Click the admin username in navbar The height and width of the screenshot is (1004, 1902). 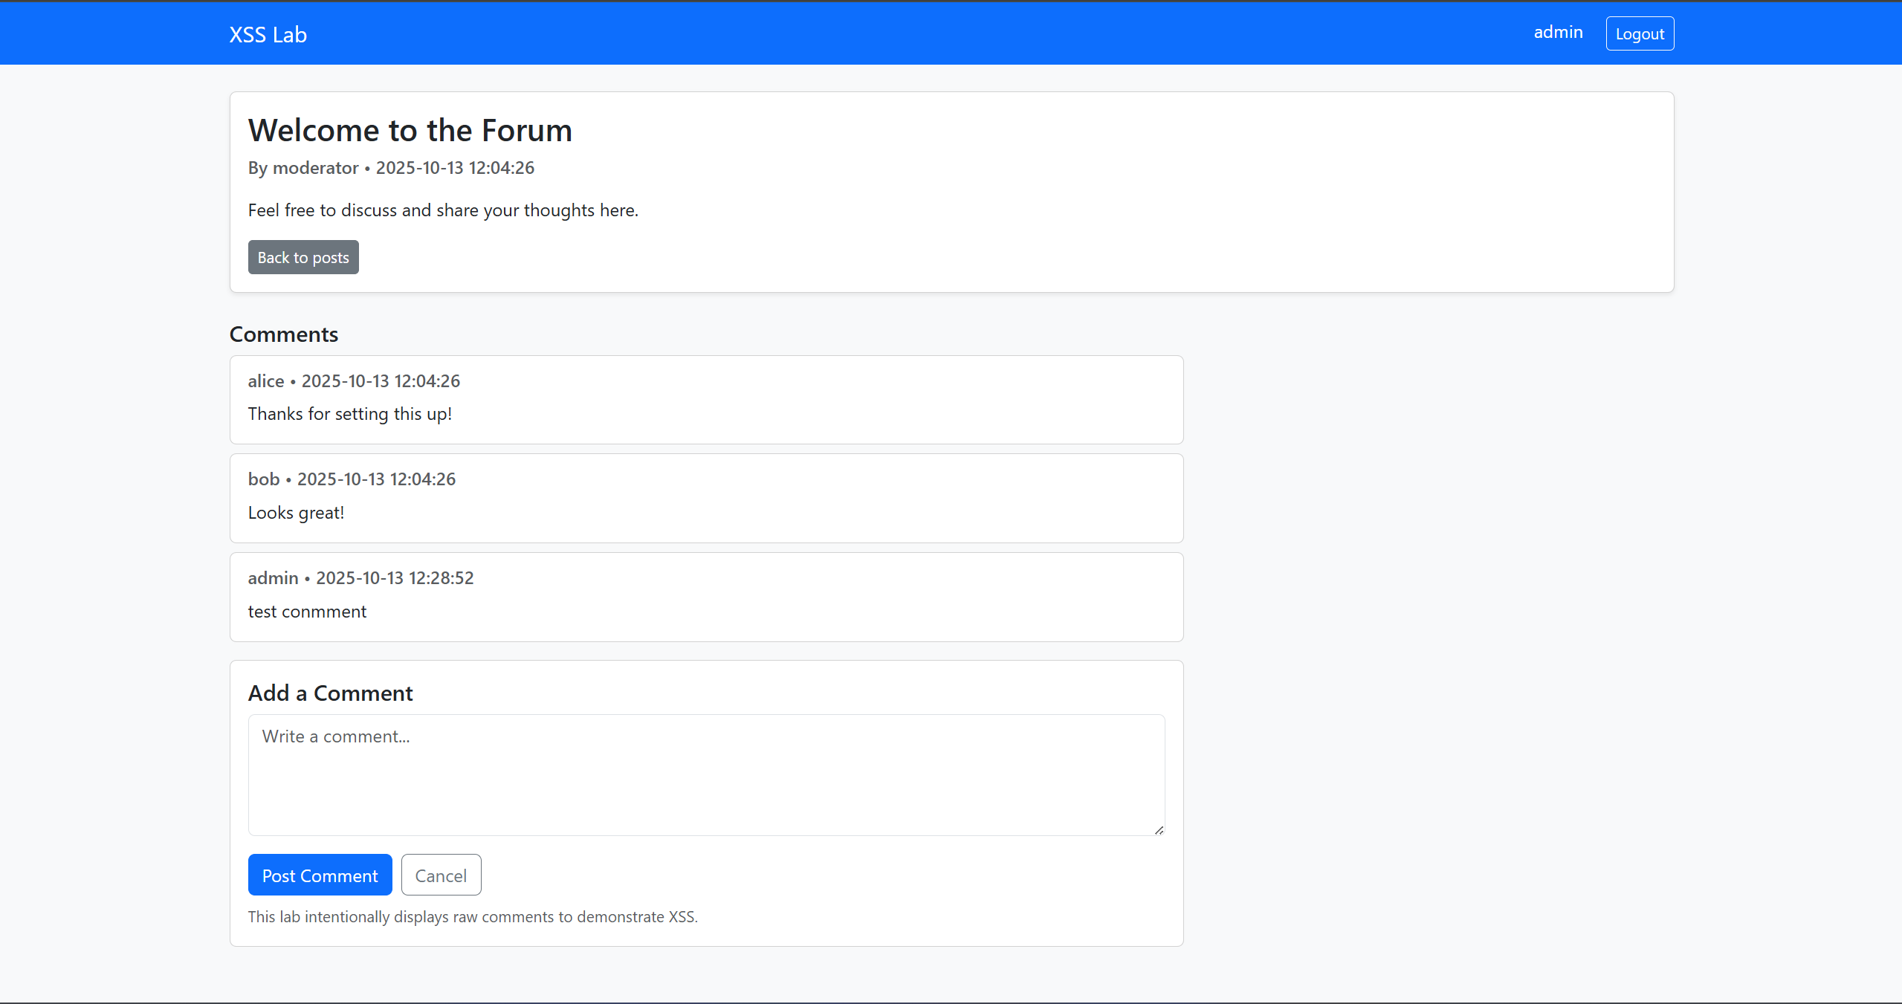[x=1558, y=33]
